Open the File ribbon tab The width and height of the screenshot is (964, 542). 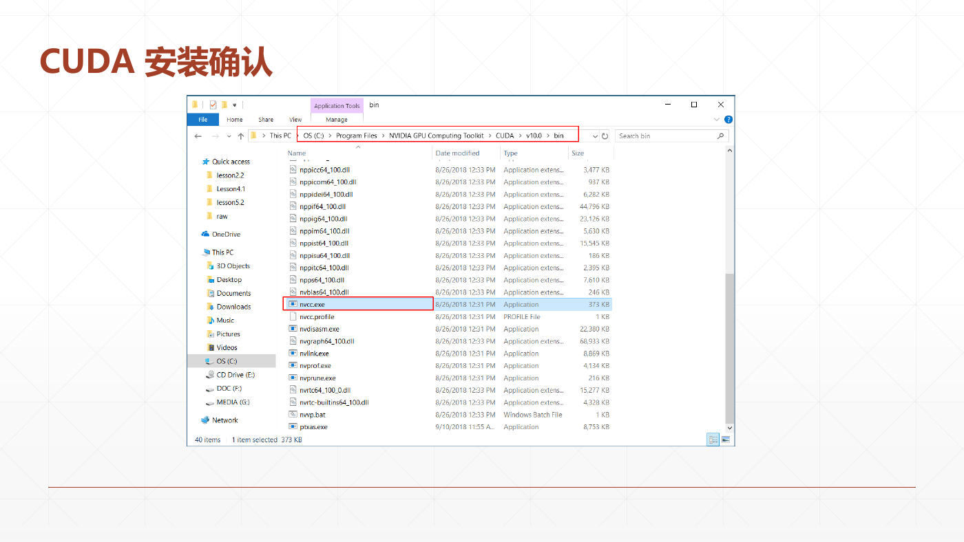coord(203,120)
